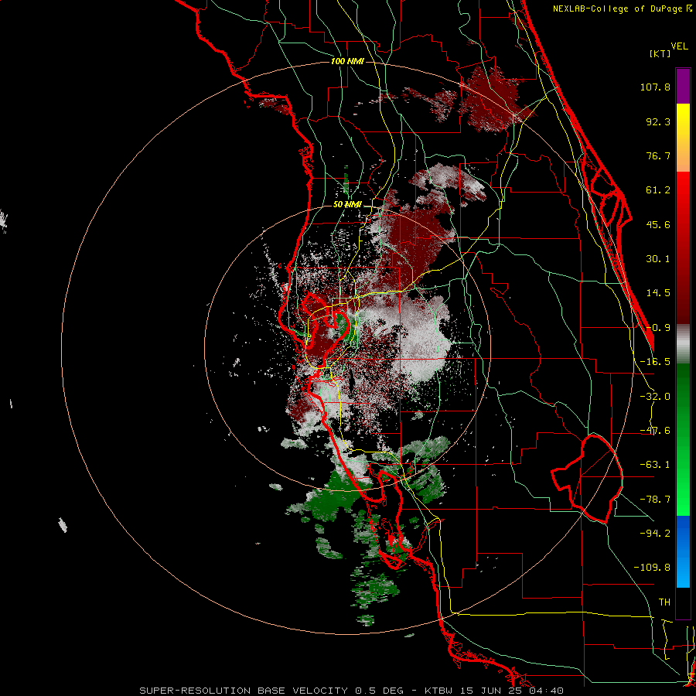
Task: Select the 61.2 legend value
Action: pos(658,190)
